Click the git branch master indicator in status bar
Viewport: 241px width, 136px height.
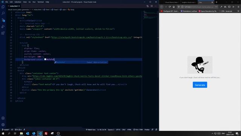click(x=6, y=130)
